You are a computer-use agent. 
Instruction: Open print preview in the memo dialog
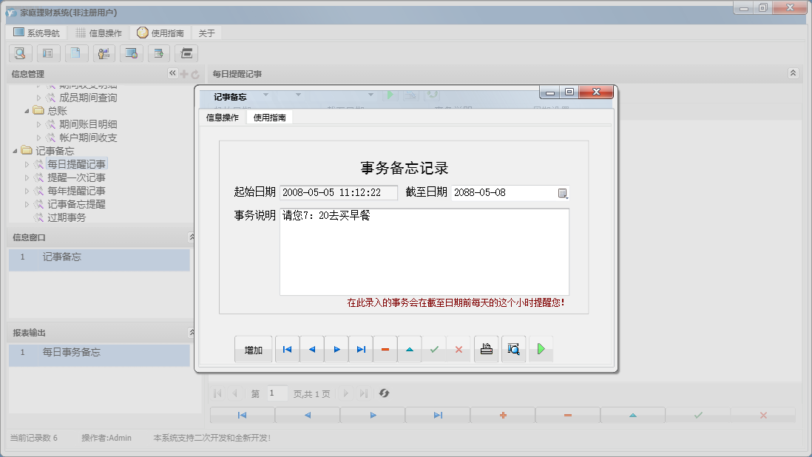pyautogui.click(x=513, y=348)
